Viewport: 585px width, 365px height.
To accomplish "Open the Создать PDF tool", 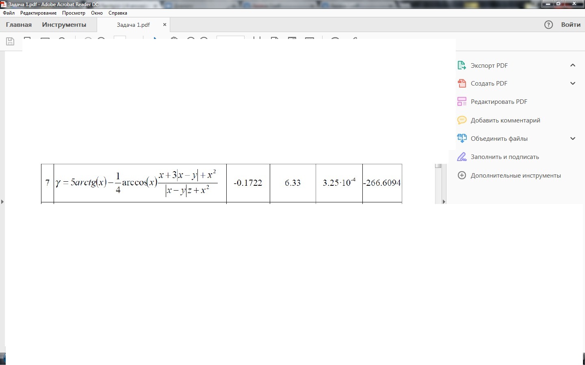I will point(489,84).
